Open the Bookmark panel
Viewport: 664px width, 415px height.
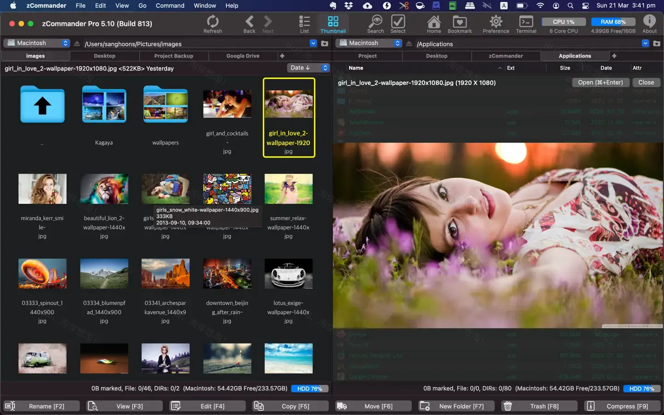point(459,22)
